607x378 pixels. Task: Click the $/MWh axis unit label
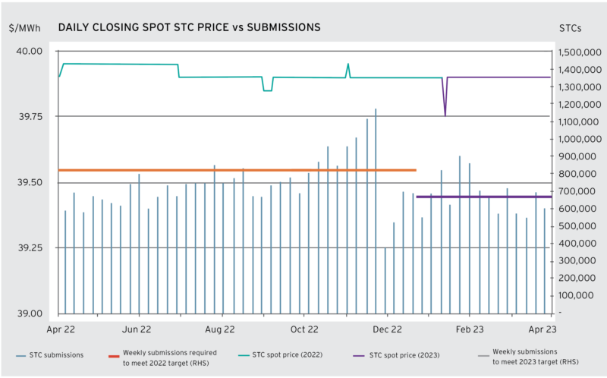point(24,28)
